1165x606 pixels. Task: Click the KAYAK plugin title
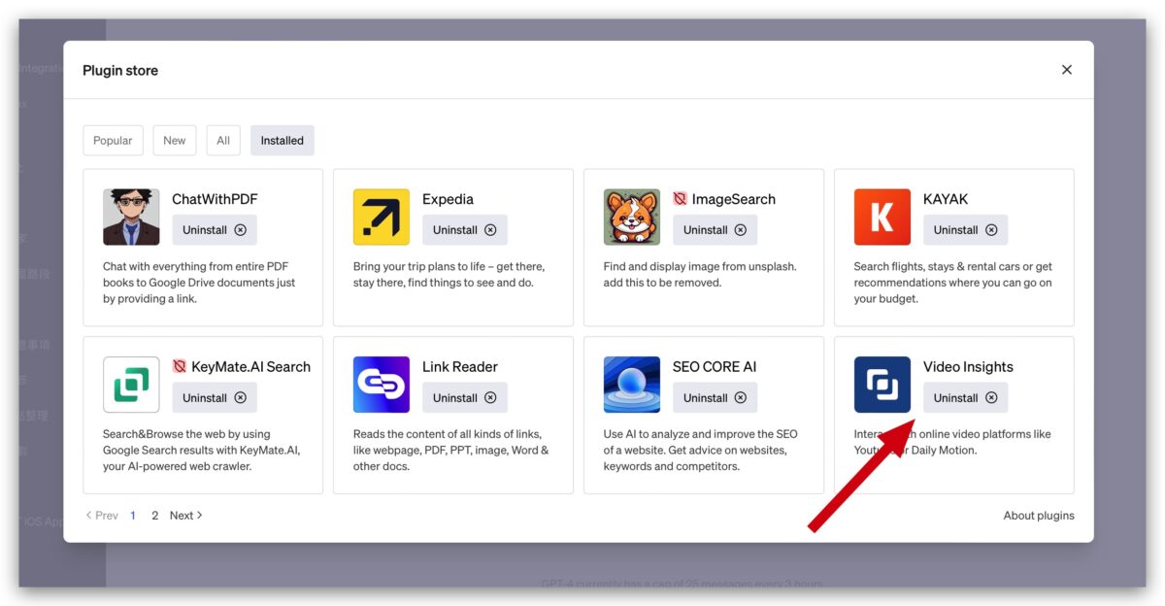click(946, 199)
